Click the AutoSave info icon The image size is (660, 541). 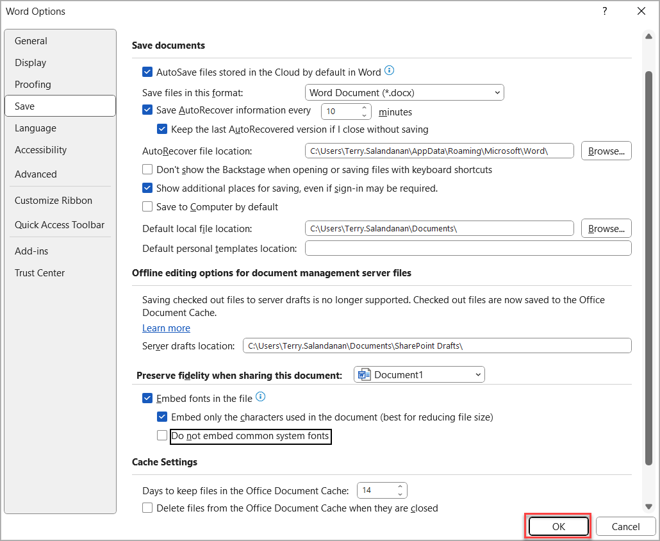(390, 71)
